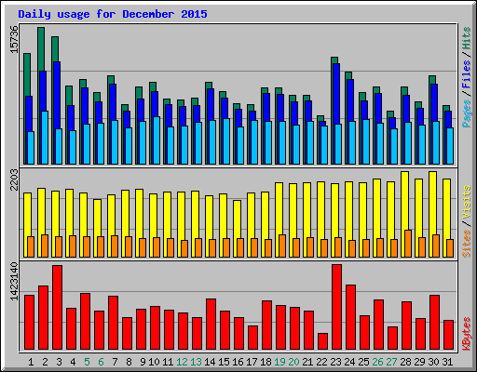Select day 22 label on the x-axis

click(321, 362)
